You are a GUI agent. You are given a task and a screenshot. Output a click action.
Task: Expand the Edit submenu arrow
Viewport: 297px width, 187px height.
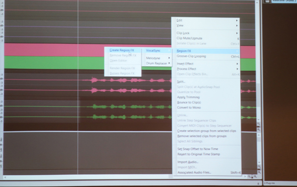tap(237, 20)
